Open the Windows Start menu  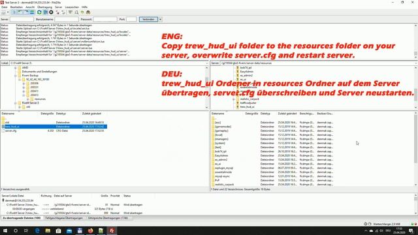pyautogui.click(x=5, y=230)
